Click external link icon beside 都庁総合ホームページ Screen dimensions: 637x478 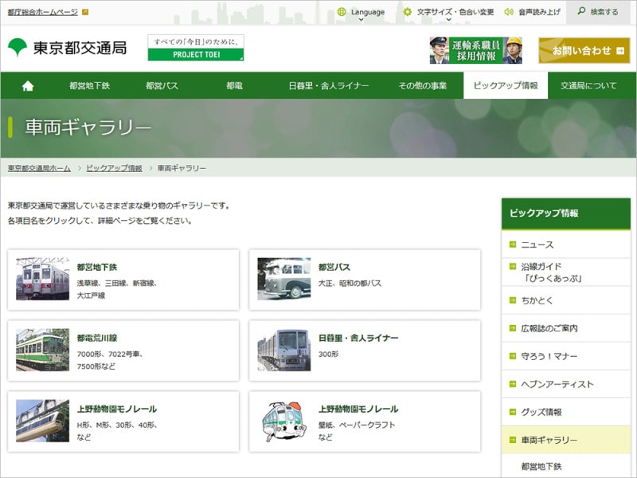click(x=85, y=12)
